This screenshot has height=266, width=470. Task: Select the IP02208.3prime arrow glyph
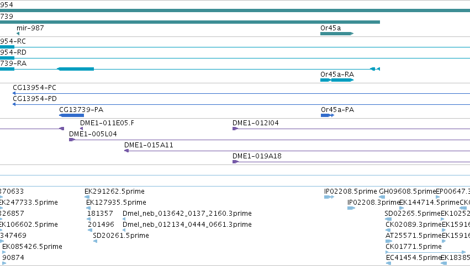[x=351, y=208]
